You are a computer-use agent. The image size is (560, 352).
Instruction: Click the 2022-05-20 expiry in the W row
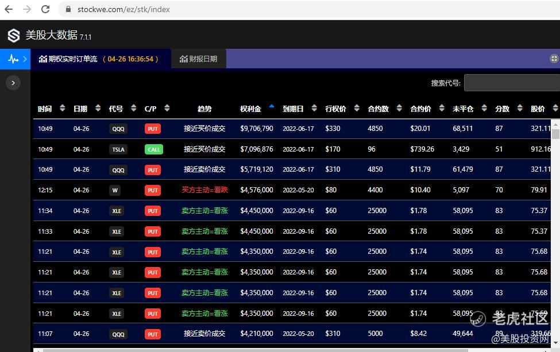(x=298, y=190)
